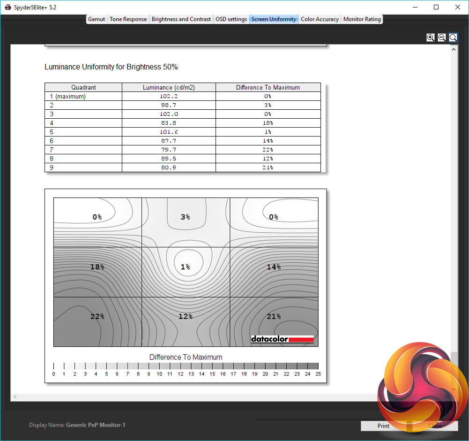
Task: Click luminance value 102.0
Action: [x=169, y=114]
